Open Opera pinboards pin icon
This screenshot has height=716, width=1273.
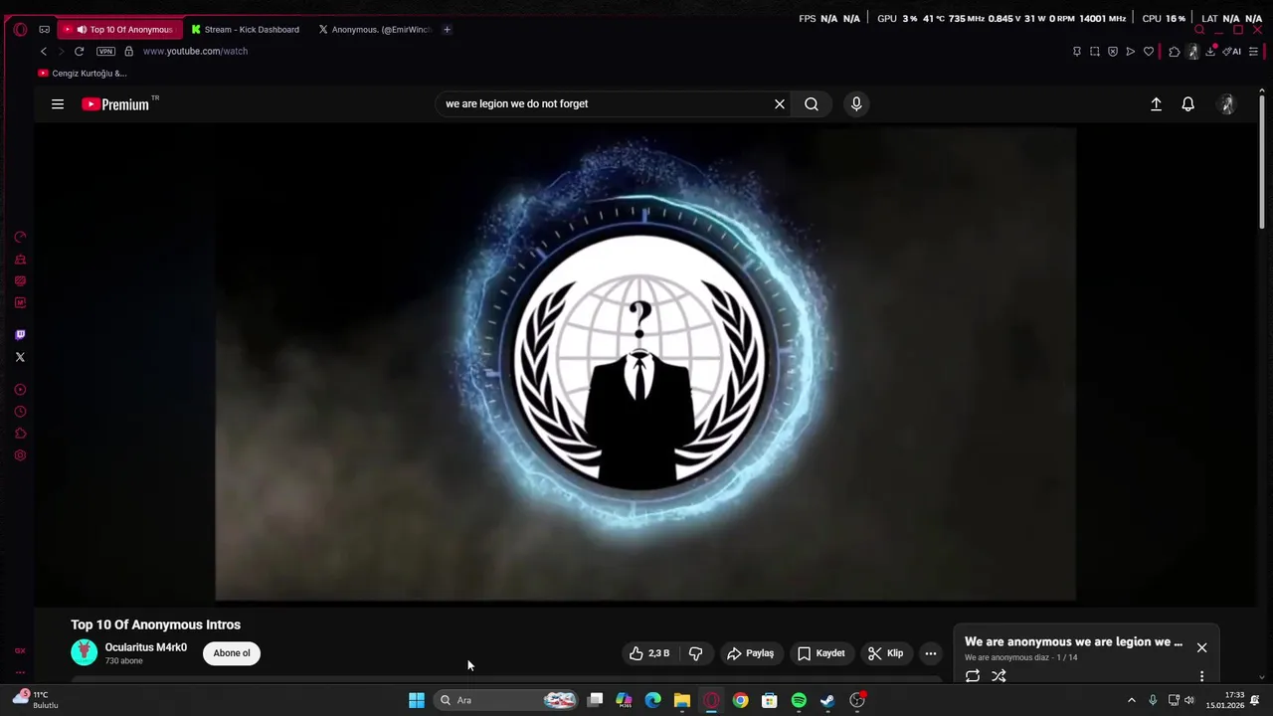1076,51
